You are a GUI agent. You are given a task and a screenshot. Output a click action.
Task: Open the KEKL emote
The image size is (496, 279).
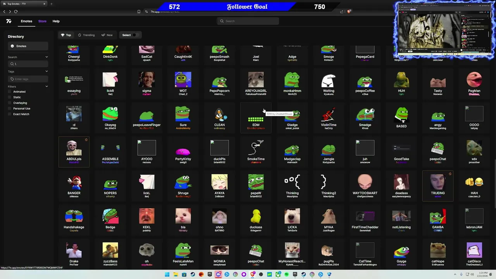[146, 220]
